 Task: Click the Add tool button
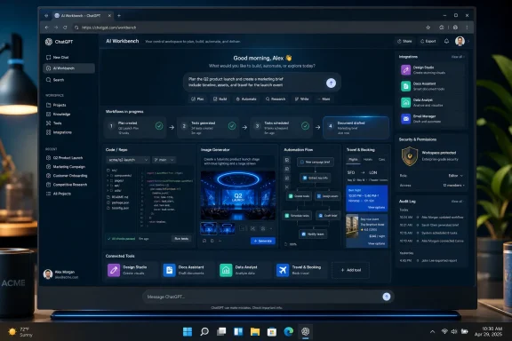click(x=351, y=270)
